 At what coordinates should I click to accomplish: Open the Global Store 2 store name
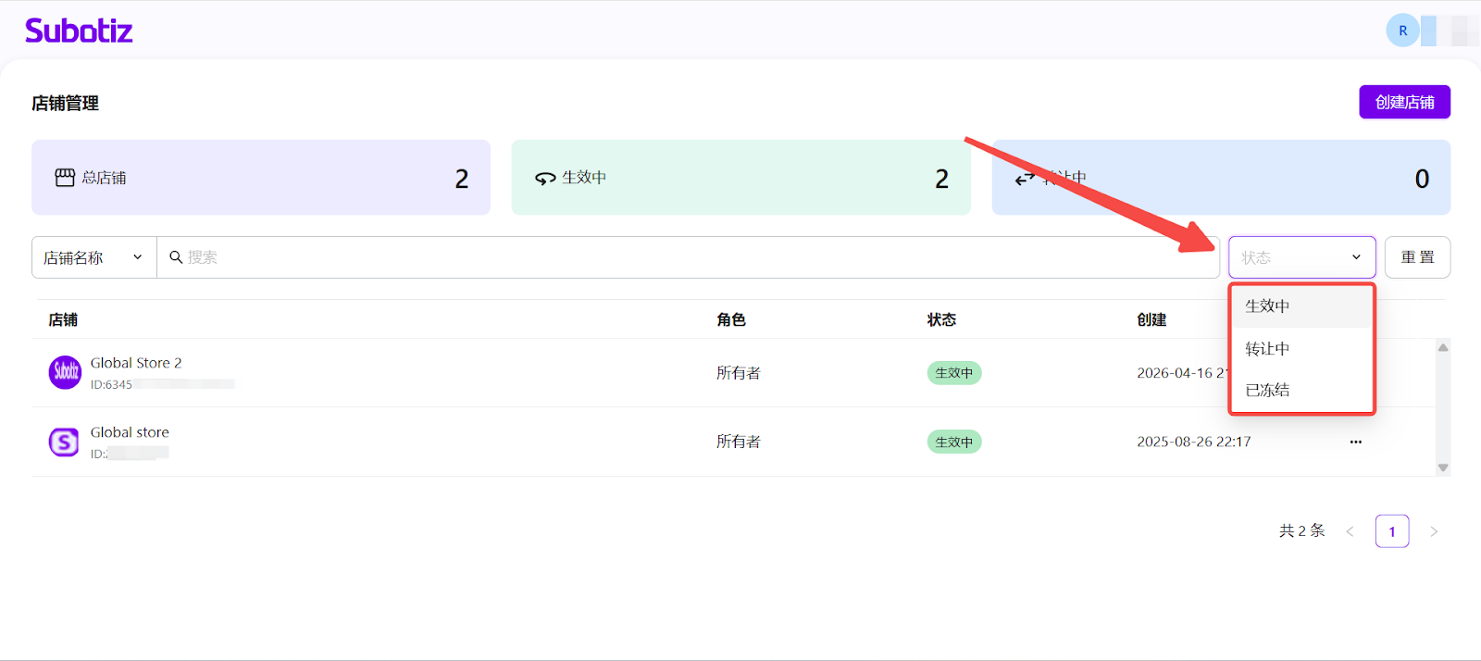pyautogui.click(x=136, y=363)
